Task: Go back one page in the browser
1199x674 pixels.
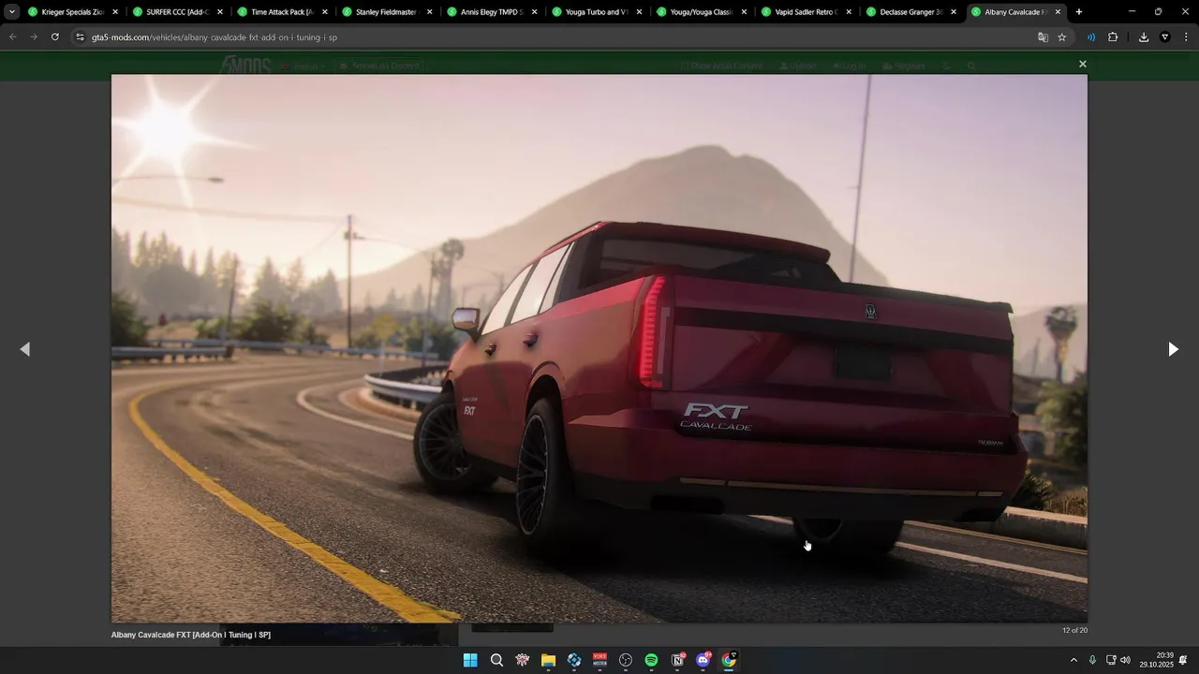Action: click(x=13, y=37)
